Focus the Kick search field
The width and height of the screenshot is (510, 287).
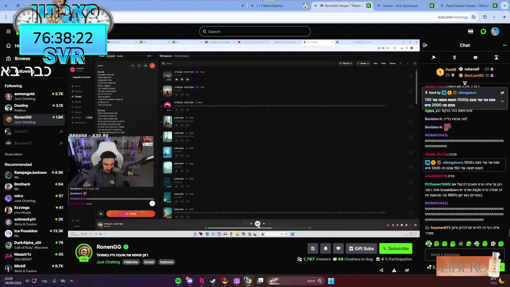pyautogui.click(x=255, y=31)
